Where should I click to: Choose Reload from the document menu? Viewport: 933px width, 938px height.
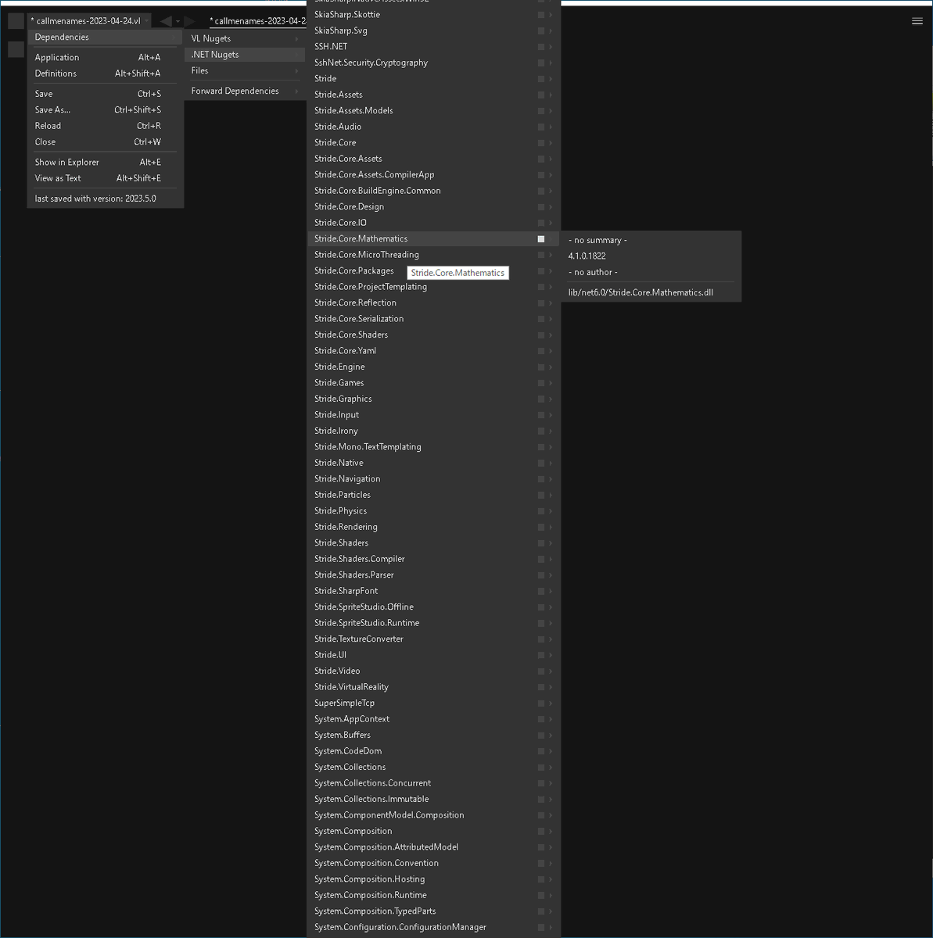click(106, 126)
